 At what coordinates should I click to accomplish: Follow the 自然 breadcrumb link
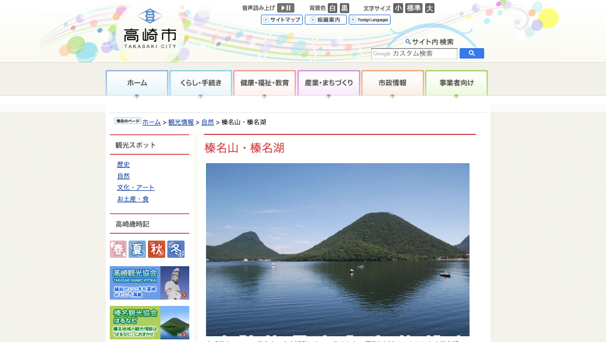(x=208, y=122)
